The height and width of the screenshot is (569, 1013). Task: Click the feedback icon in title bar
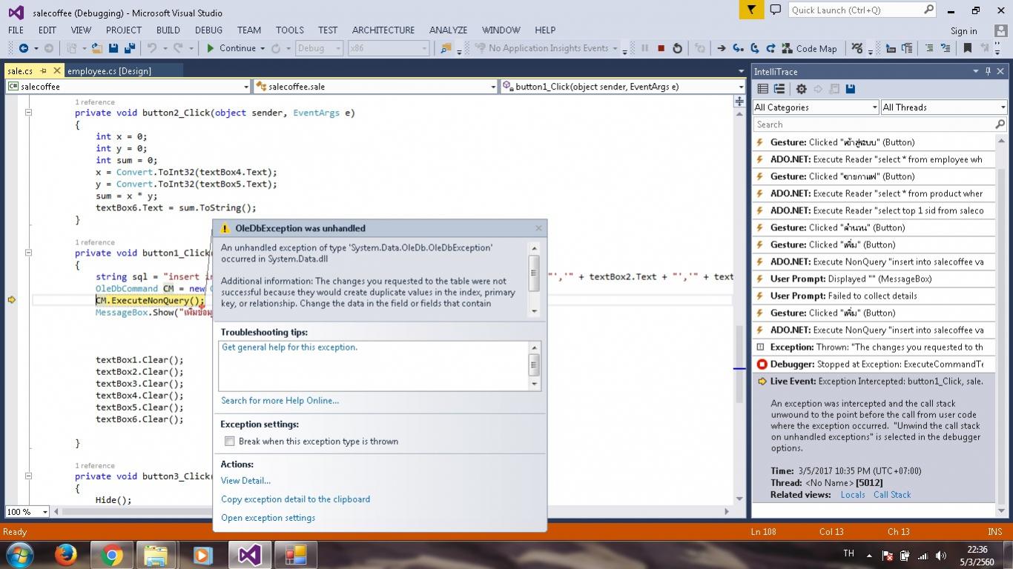point(775,10)
